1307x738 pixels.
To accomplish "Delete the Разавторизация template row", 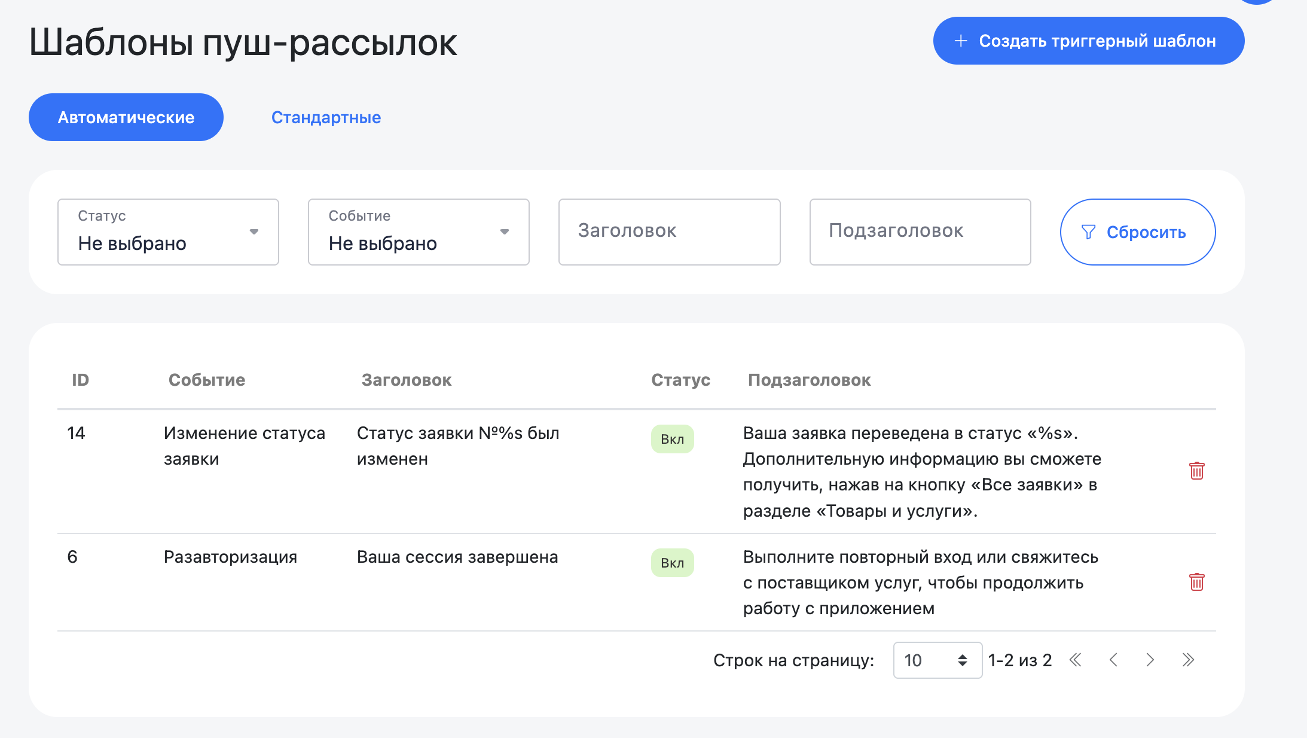I will 1196,582.
